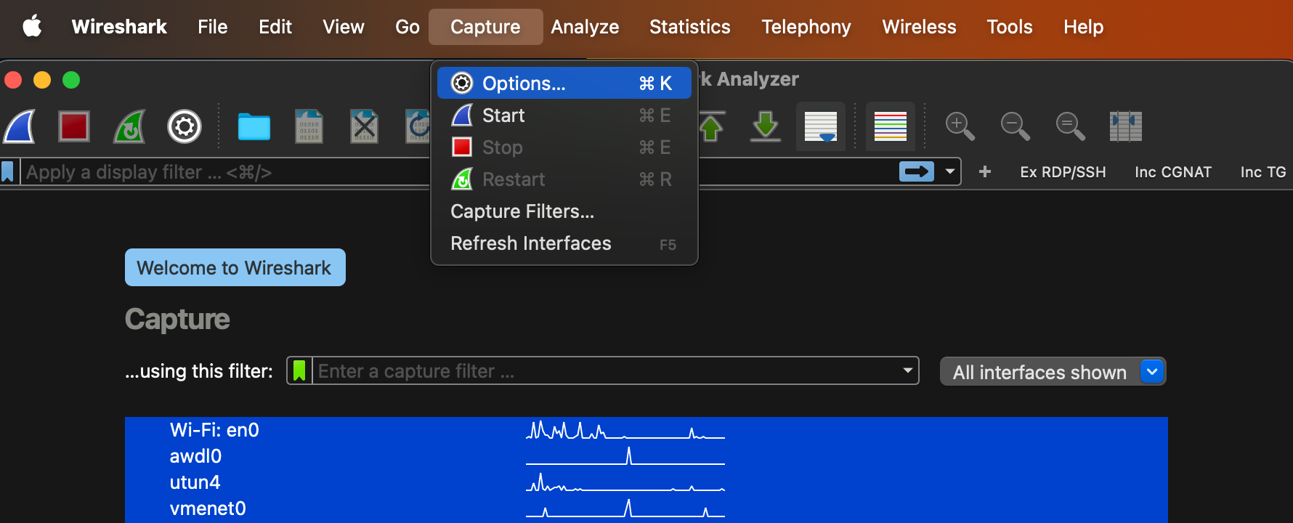Apply the Inc TG filter button
The height and width of the screenshot is (523, 1293).
tap(1263, 172)
